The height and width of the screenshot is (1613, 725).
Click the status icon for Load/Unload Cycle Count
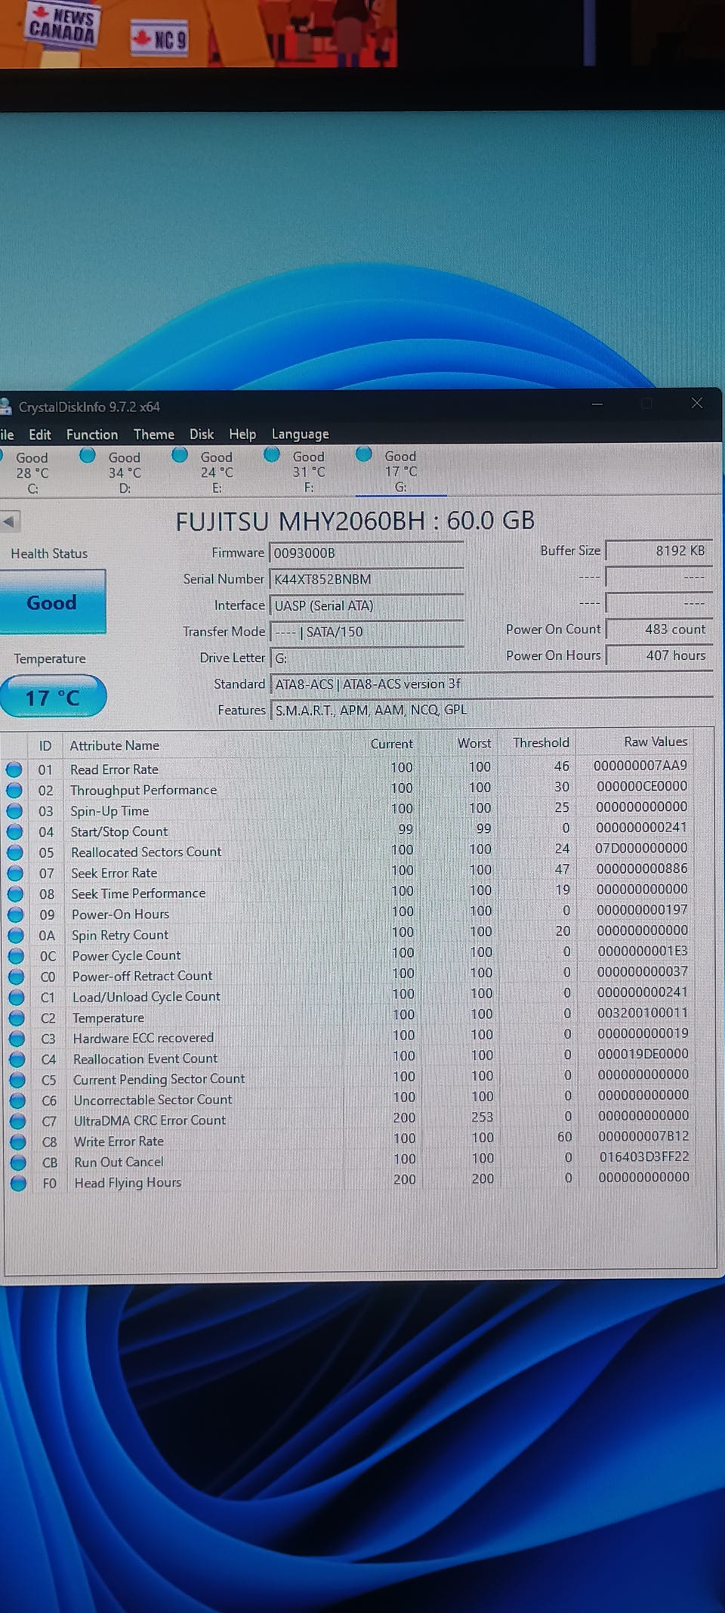tap(17, 997)
